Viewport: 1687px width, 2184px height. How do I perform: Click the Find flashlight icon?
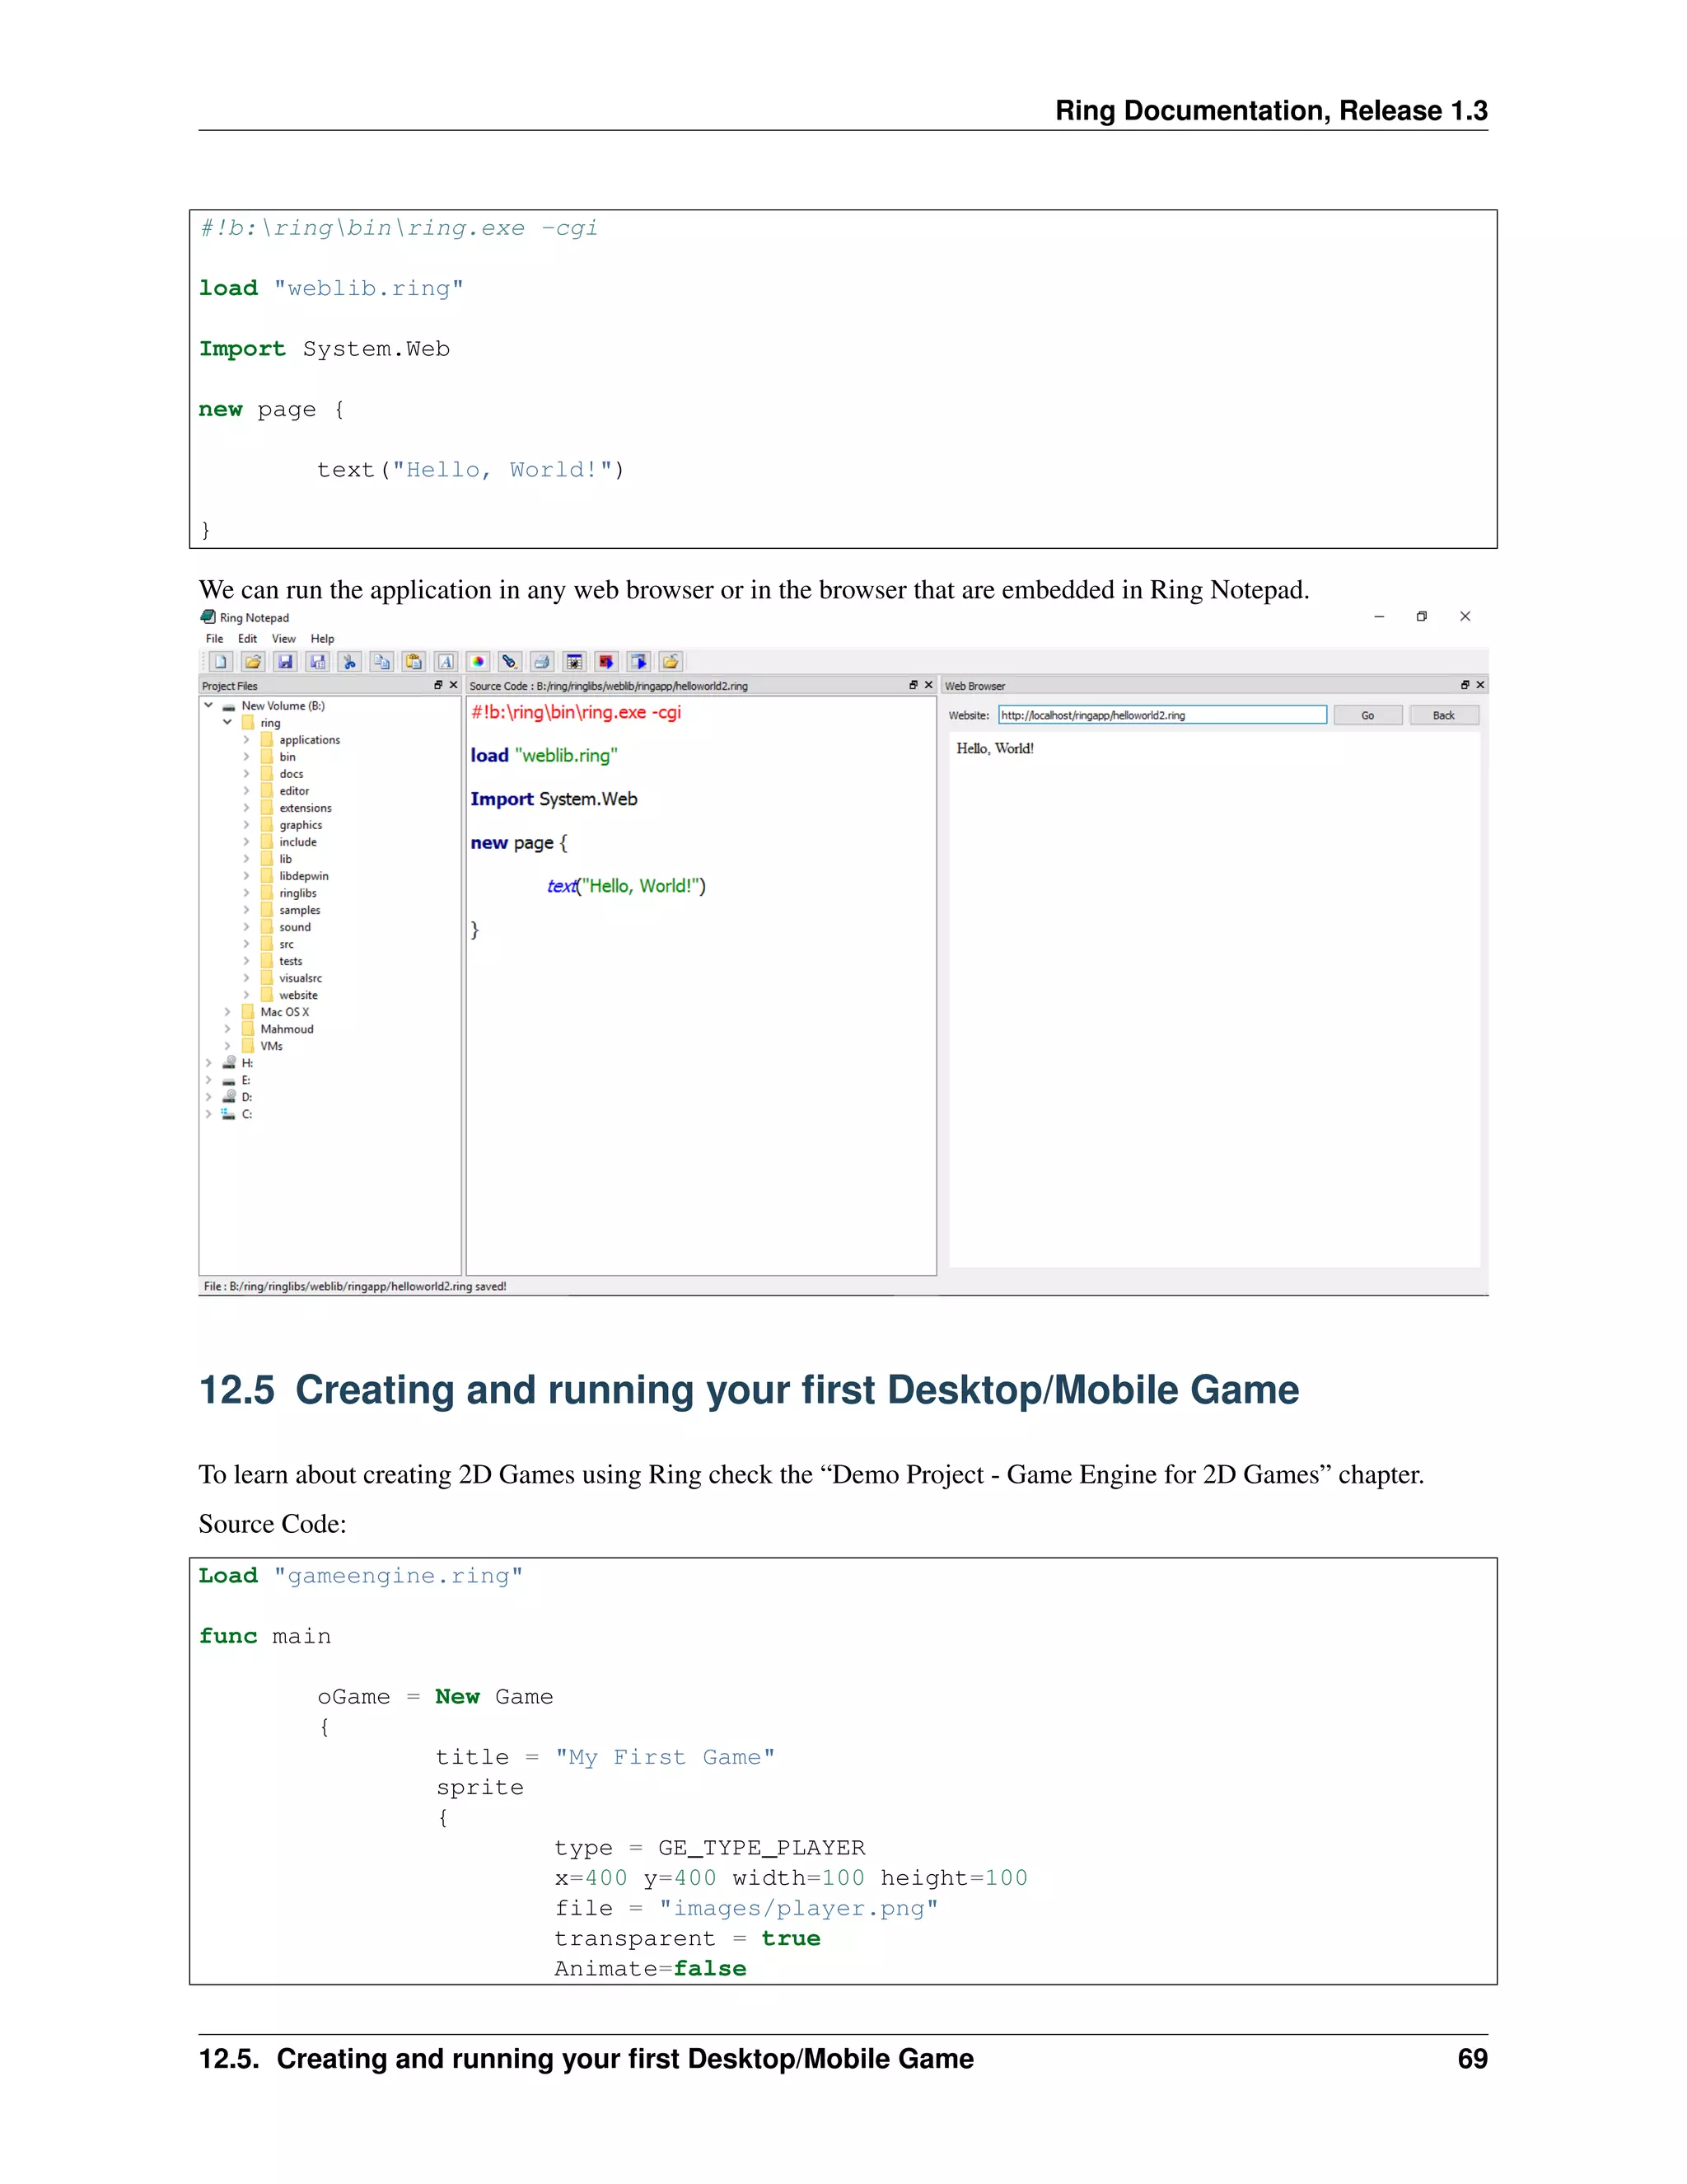[x=510, y=662]
